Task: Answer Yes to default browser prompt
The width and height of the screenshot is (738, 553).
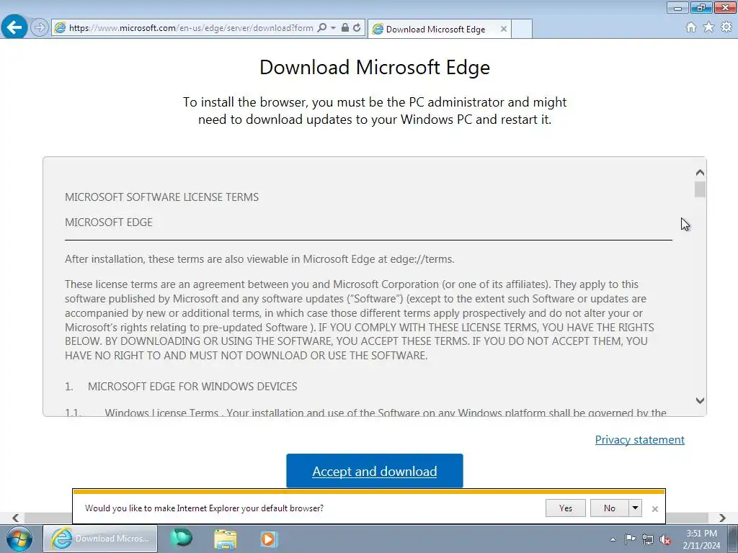Action: click(x=566, y=508)
